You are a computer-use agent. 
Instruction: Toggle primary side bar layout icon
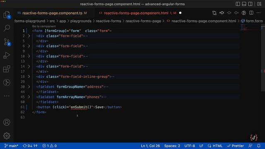(238, 4)
